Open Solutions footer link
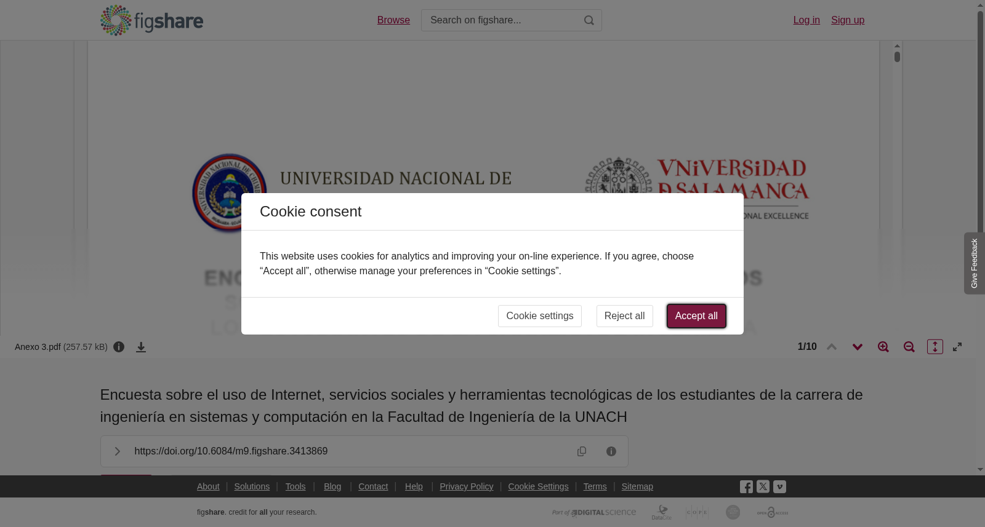Screen dimensions: 985x527 (x=252, y=486)
